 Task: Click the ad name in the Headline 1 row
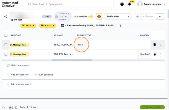coord(64,54)
